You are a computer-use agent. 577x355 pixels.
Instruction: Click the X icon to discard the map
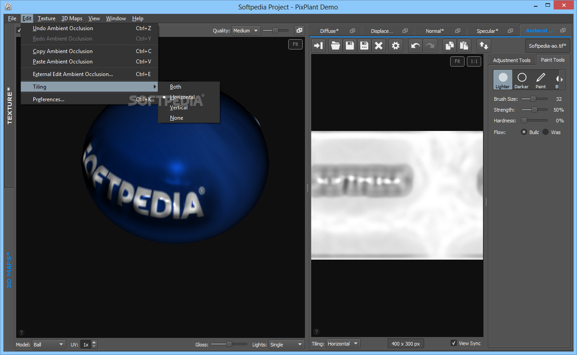(379, 45)
